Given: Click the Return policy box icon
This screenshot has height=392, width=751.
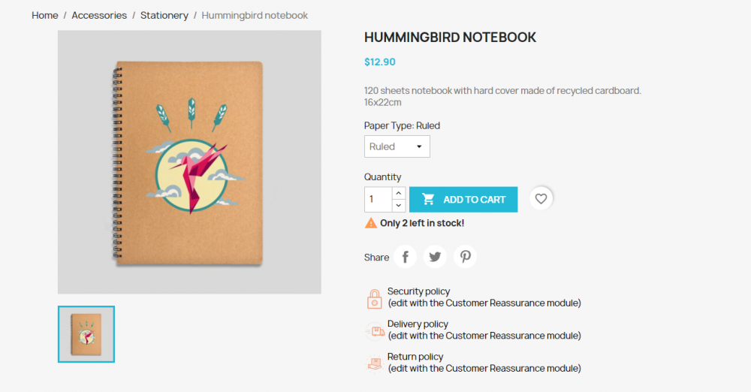Looking at the screenshot, I should [375, 363].
